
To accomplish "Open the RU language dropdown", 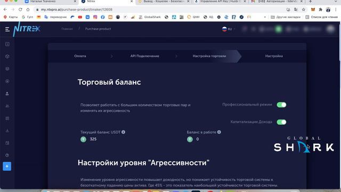I will pos(229,29).
